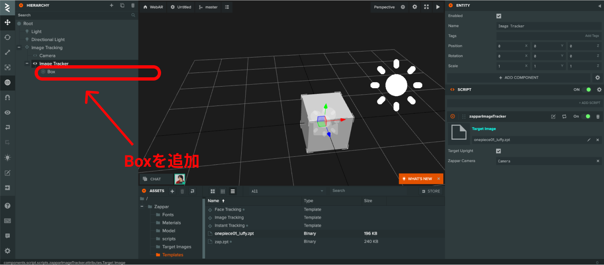Clear the Zappar Camera entity field
Image resolution: width=604 pixels, height=265 pixels.
(598, 161)
